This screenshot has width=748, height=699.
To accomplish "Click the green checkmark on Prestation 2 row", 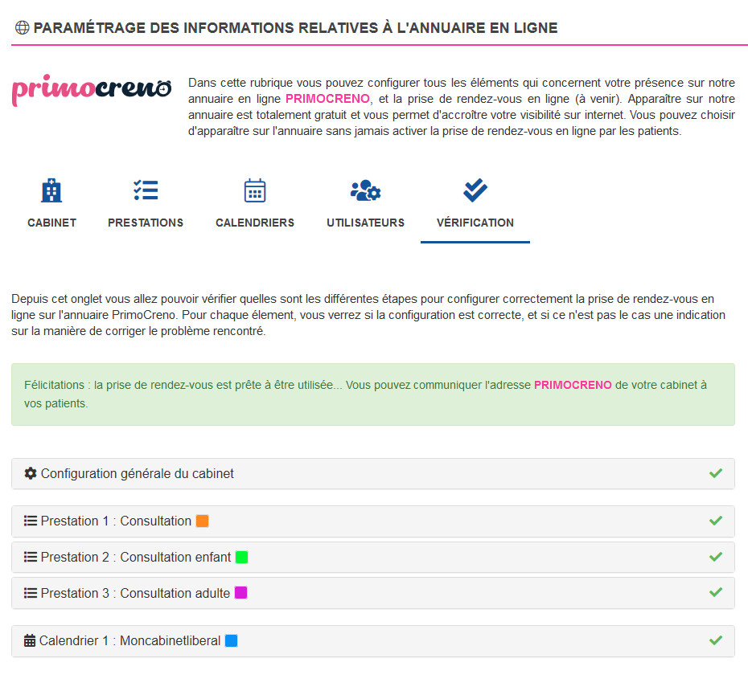I will click(716, 557).
